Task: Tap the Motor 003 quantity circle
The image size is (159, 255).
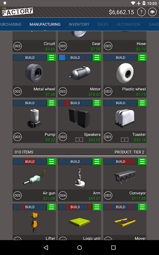Action: (63, 91)
